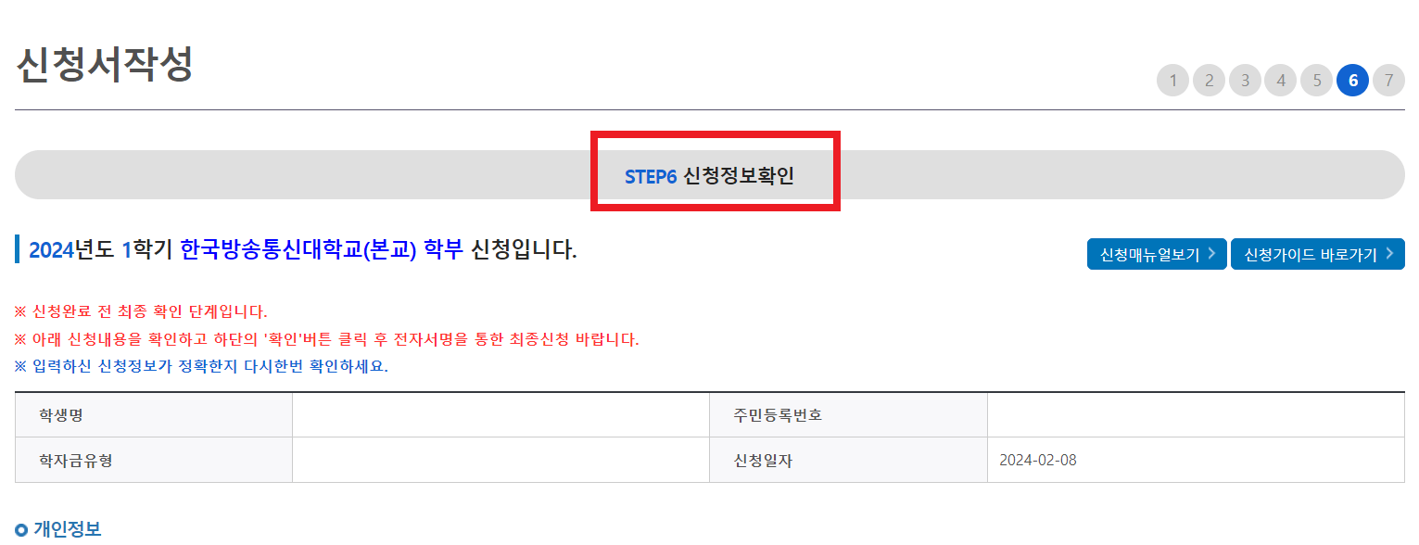Open step 4 from the step indicators
Viewport: 1419px width, 545px height.
[x=1281, y=81]
